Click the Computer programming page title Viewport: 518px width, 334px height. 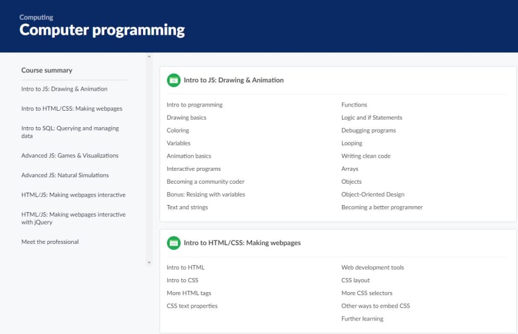coord(102,30)
